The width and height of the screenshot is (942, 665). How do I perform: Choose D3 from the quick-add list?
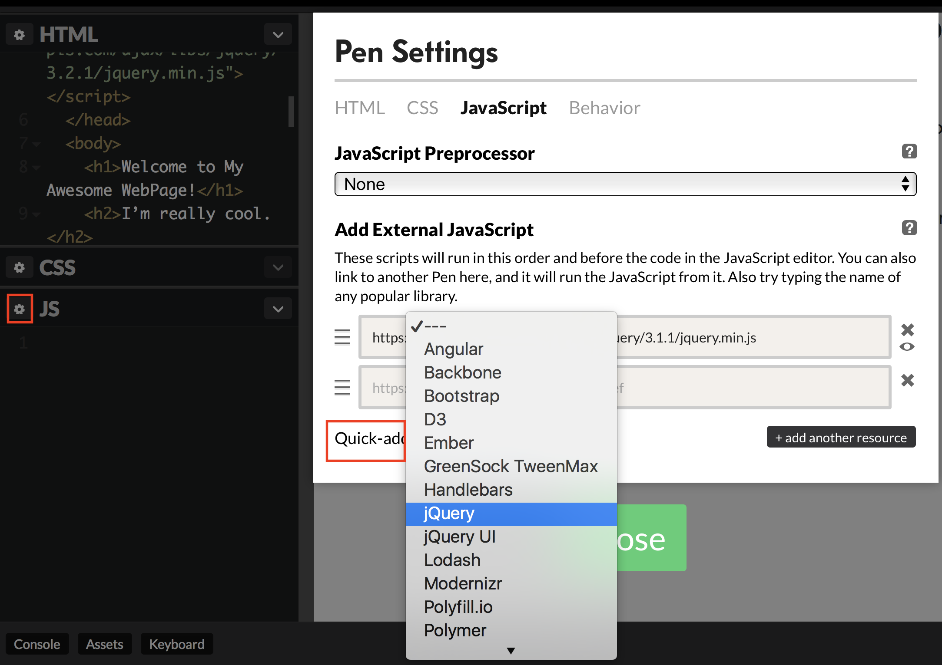coord(511,419)
